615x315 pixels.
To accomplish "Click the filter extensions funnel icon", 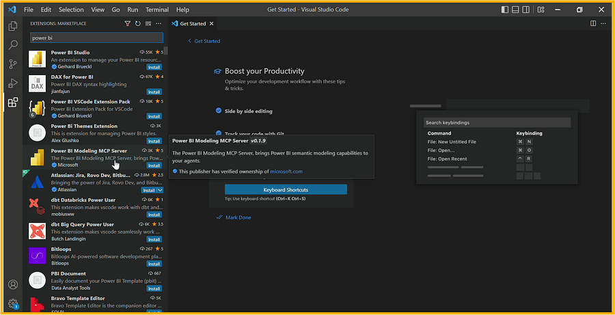I will click(128, 23).
